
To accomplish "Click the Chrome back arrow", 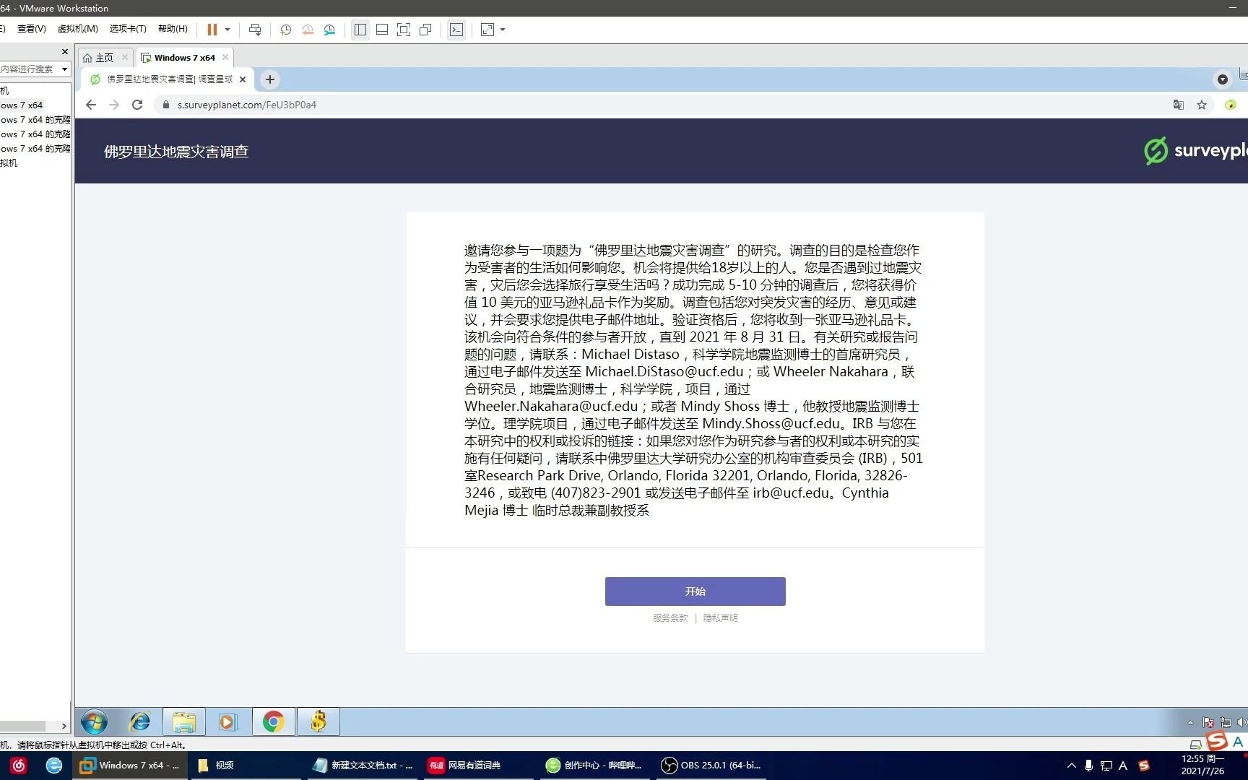I will click(x=91, y=105).
